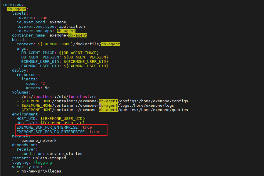This screenshot has height=176, width=264.
Task: Click the 'application' value of io.exem.one.type
Action: click(x=72, y=27)
